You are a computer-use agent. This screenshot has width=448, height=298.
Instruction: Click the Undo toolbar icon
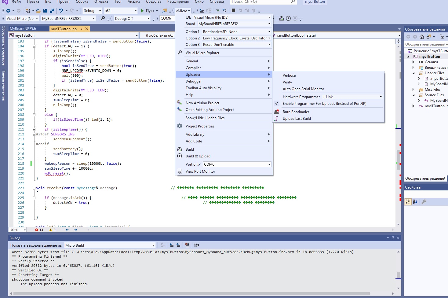pyautogui.click(x=61, y=11)
